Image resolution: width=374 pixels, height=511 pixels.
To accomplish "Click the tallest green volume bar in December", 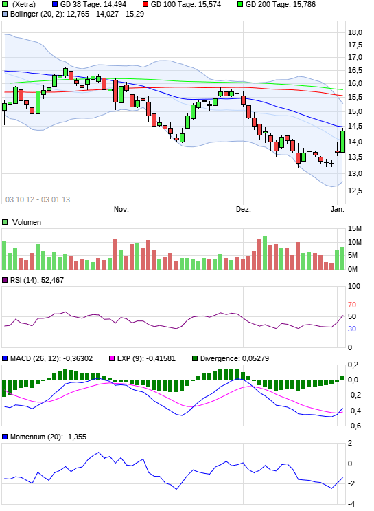I will pos(265,252).
